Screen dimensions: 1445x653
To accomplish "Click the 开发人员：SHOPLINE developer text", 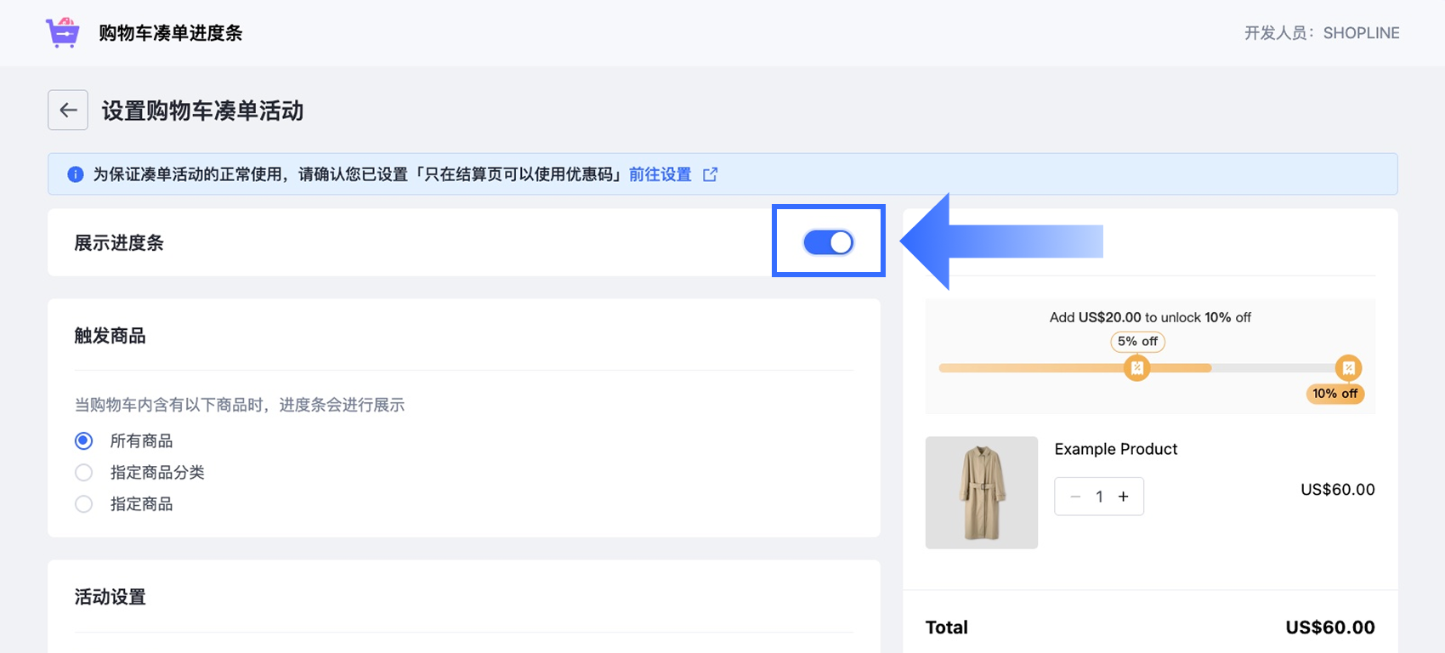I will coord(1321,33).
